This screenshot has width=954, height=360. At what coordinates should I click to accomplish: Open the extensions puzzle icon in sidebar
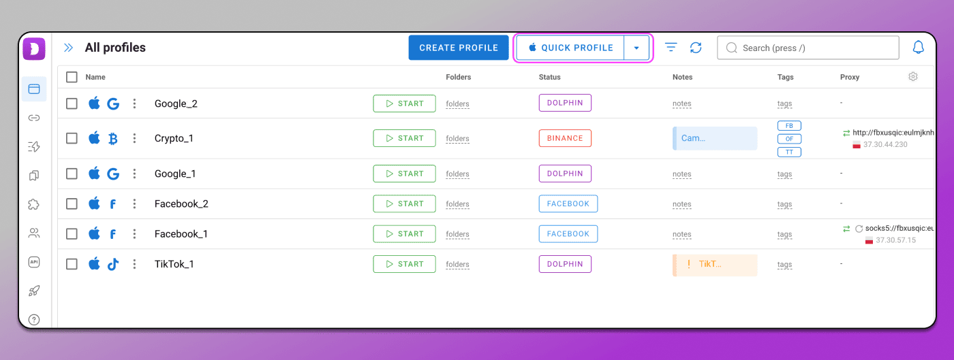(x=34, y=204)
